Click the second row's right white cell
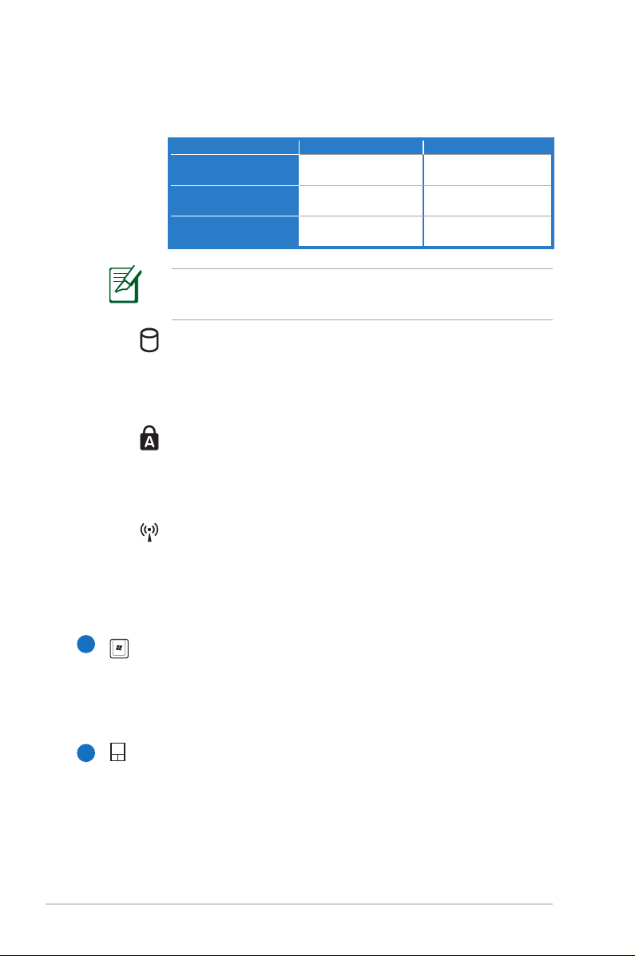 [487, 200]
